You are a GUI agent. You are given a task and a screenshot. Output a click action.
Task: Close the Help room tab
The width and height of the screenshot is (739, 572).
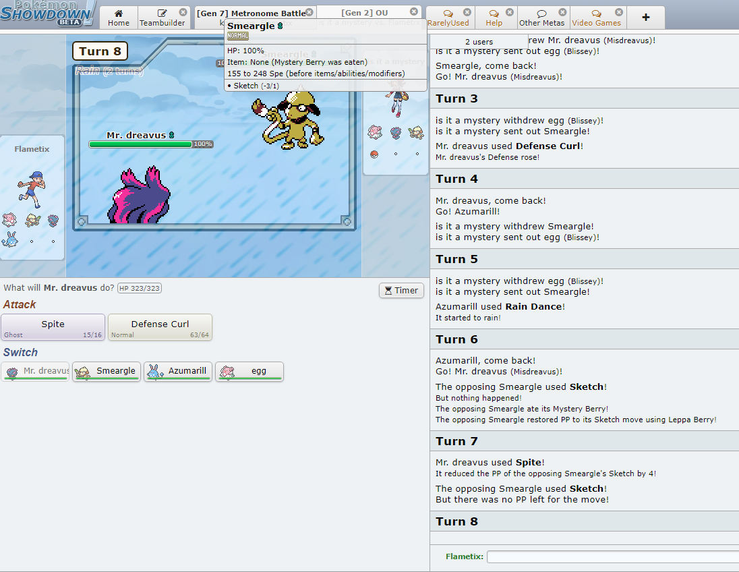pyautogui.click(x=510, y=11)
